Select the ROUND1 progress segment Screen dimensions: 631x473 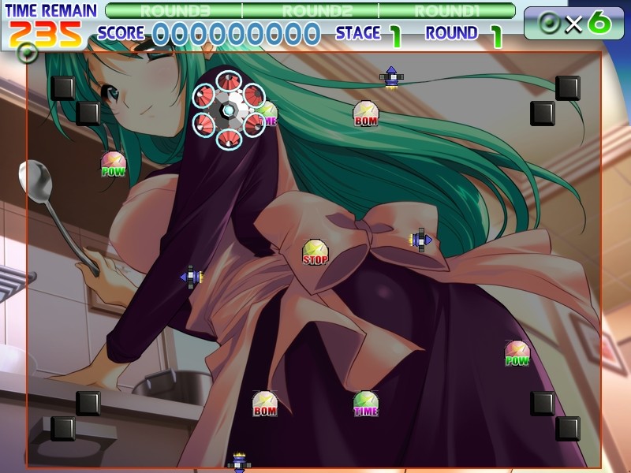[446, 11]
